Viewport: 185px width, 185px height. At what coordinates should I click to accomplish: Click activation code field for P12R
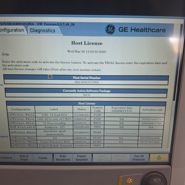(x=152, y=115)
